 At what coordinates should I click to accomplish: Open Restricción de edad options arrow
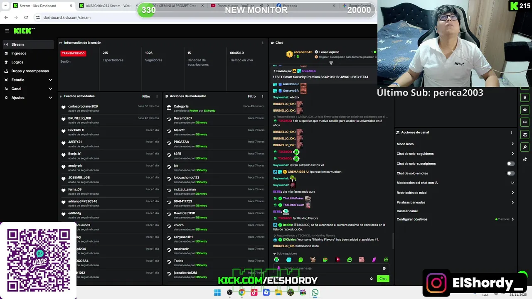pos(512,193)
